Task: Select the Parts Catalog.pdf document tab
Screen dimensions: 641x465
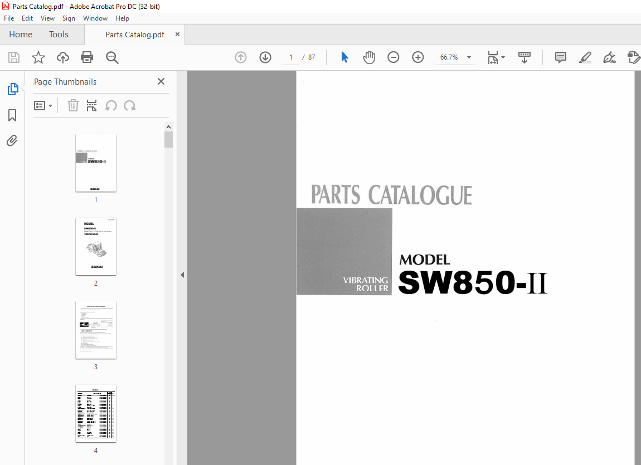Action: (134, 35)
